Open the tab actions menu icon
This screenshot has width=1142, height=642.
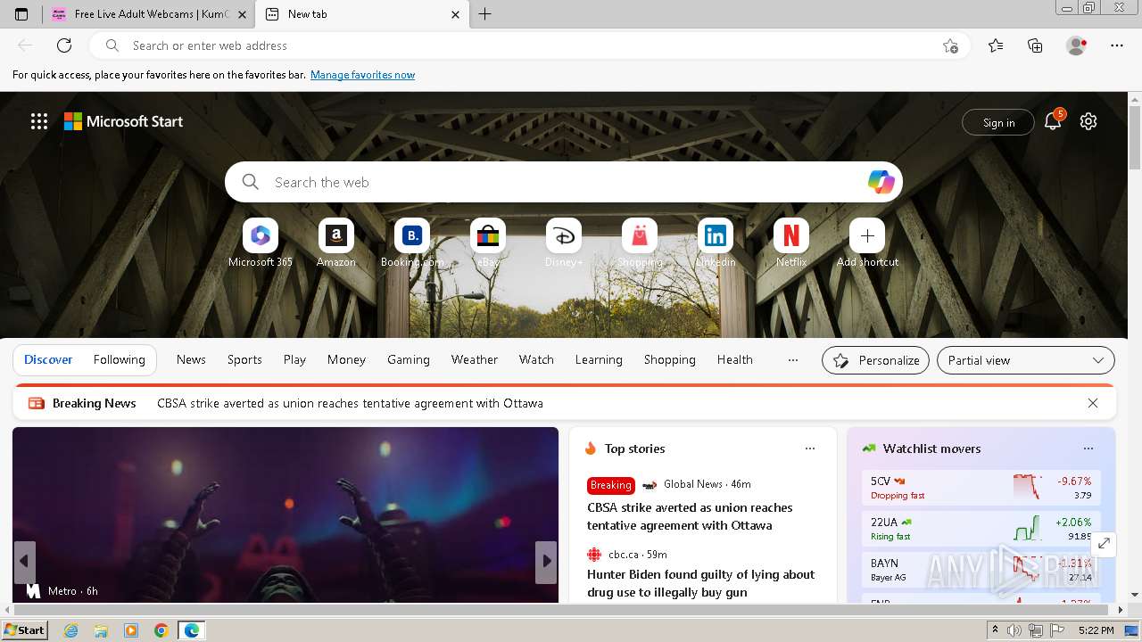(x=21, y=14)
